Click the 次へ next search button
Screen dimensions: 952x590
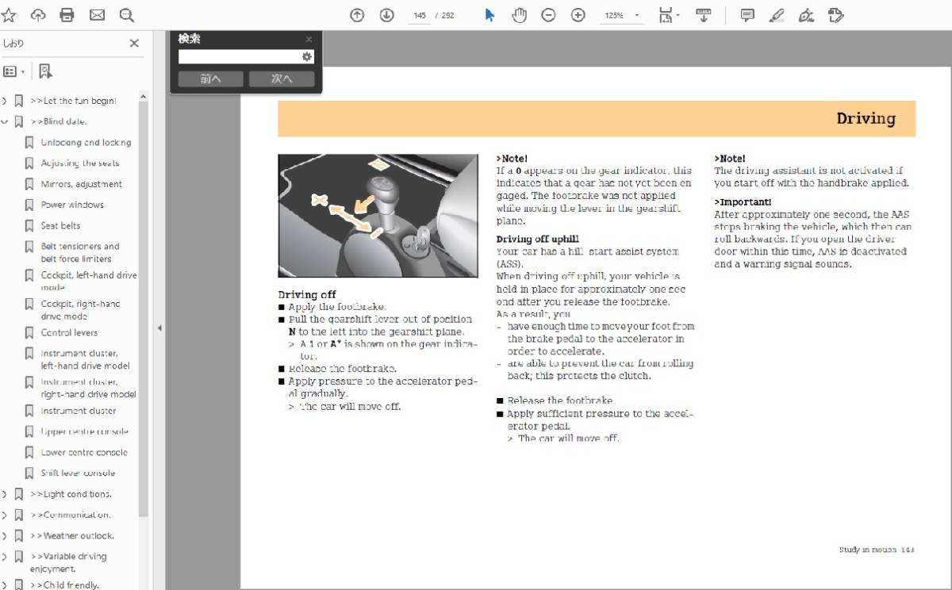(282, 79)
